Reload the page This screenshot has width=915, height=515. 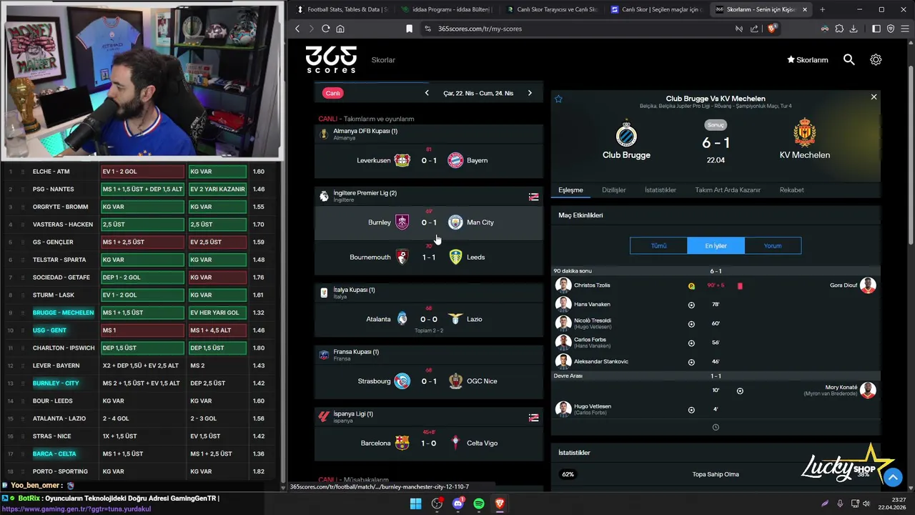[x=325, y=29]
